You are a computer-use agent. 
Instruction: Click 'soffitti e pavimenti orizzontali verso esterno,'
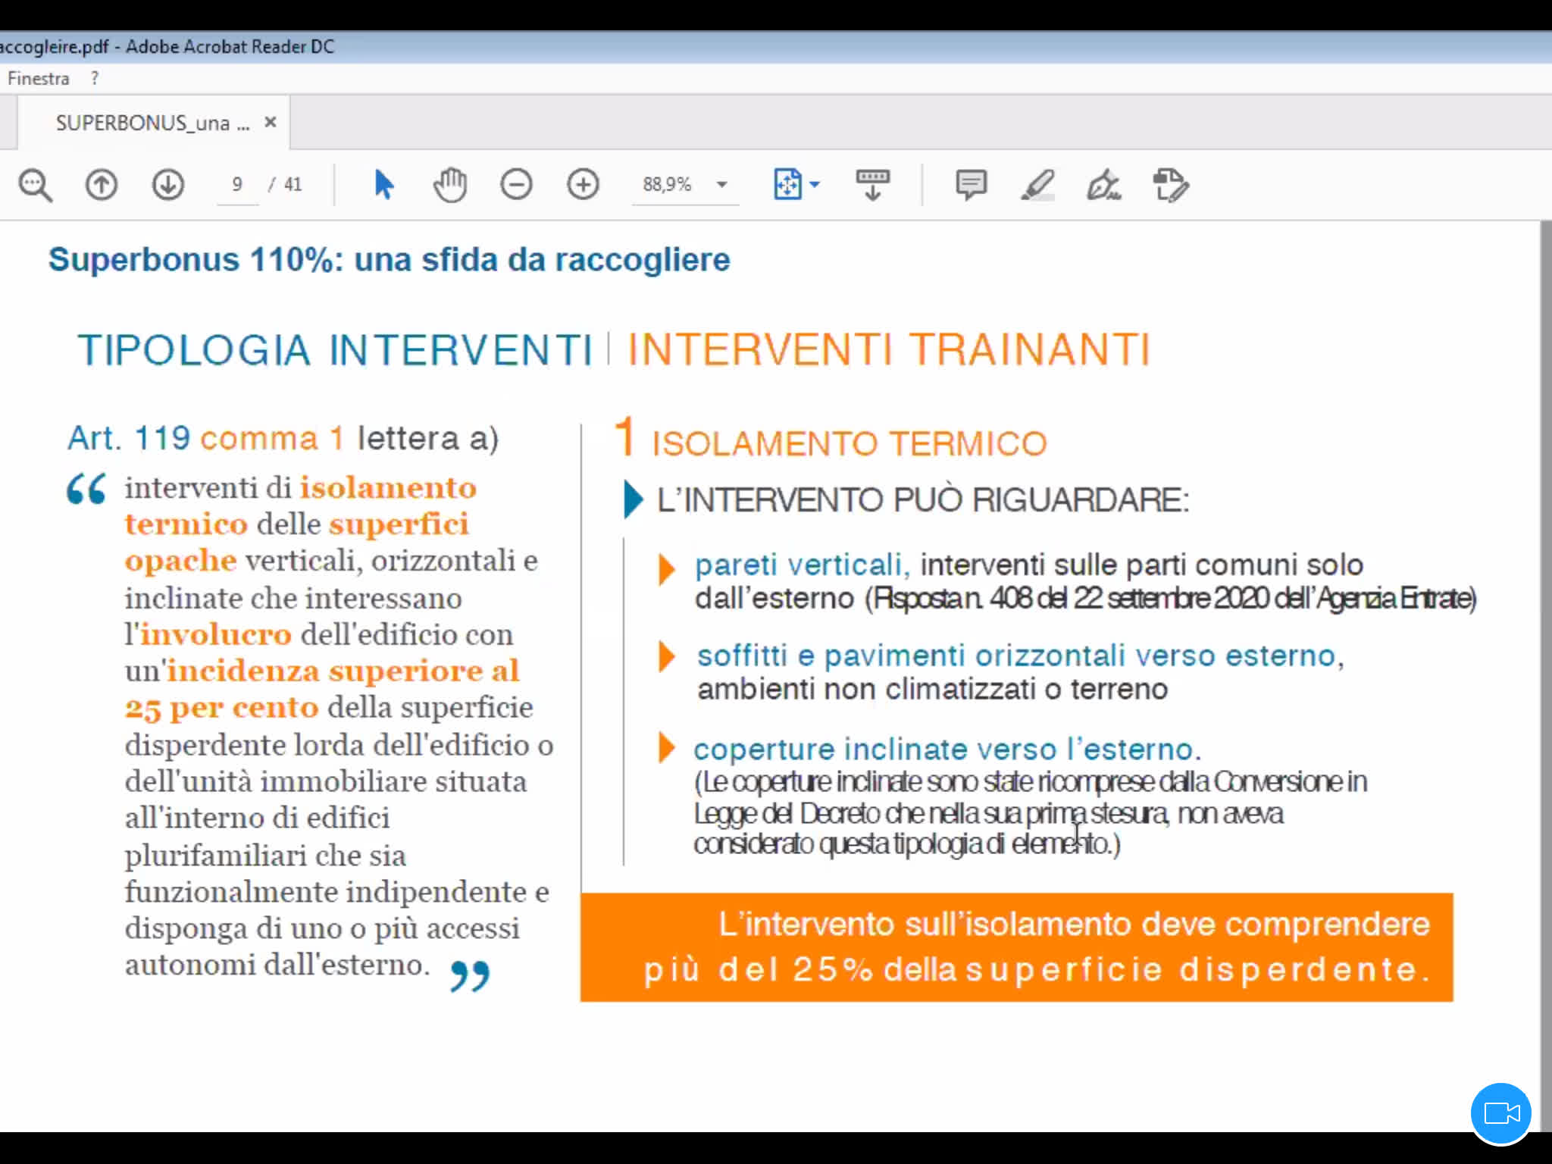pos(1021,656)
